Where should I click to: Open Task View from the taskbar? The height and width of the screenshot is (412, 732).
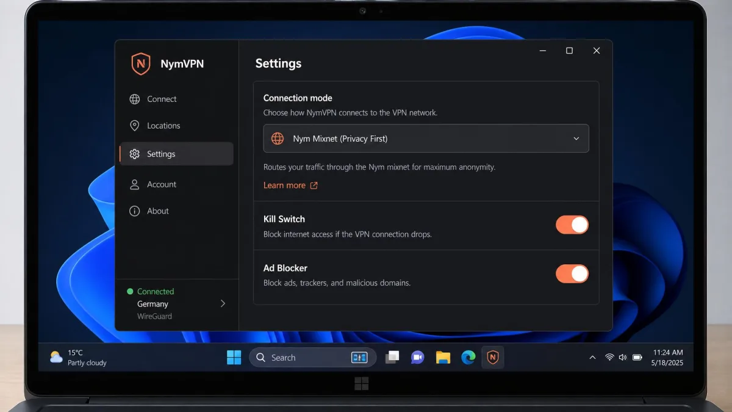pyautogui.click(x=392, y=358)
